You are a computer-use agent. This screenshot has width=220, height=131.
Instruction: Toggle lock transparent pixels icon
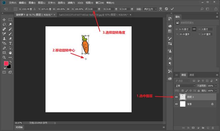pyautogui.click(x=183, y=91)
